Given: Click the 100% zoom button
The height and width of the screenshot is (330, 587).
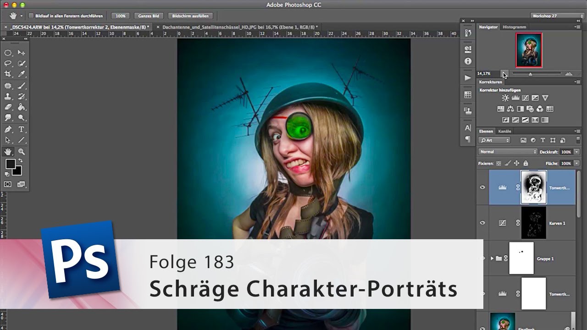Looking at the screenshot, I should pos(120,16).
